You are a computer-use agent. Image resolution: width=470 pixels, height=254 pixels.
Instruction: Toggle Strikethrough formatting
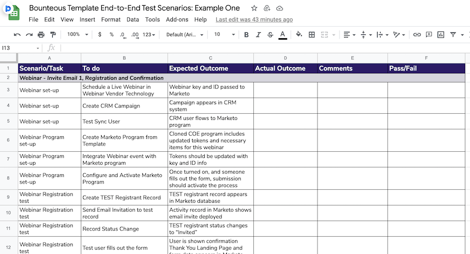270,35
